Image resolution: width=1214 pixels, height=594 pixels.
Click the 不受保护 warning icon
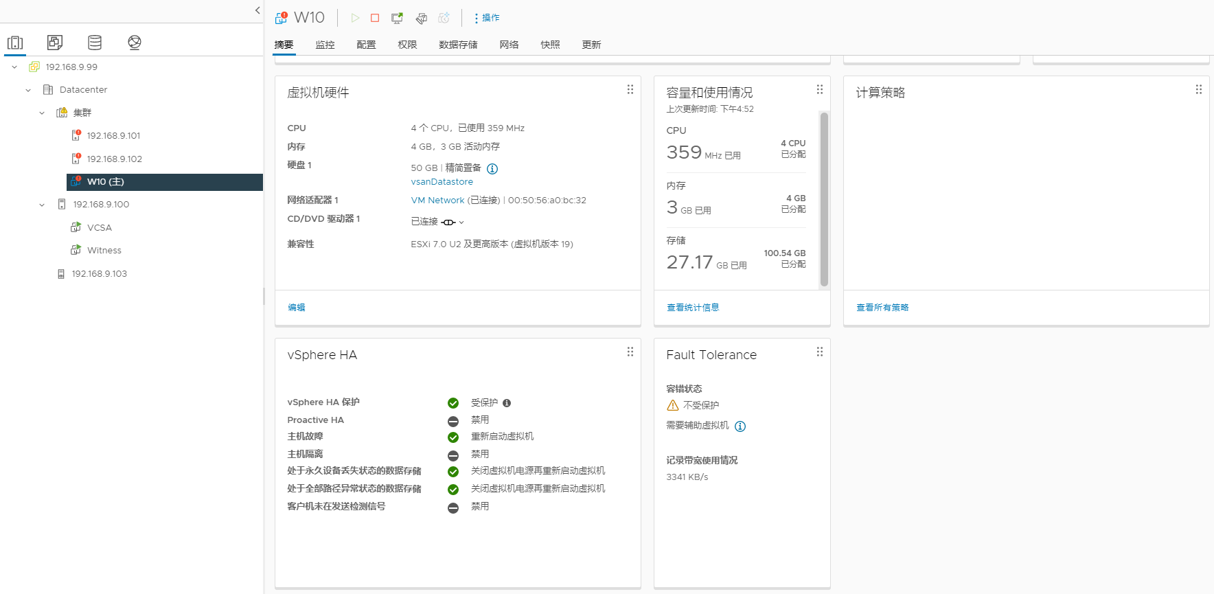673,405
